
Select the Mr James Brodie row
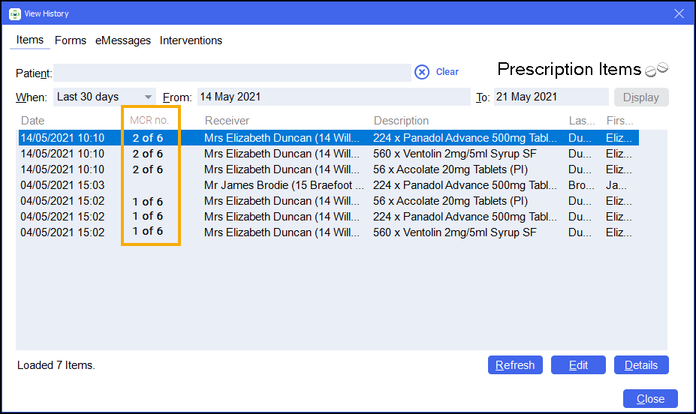click(x=284, y=185)
